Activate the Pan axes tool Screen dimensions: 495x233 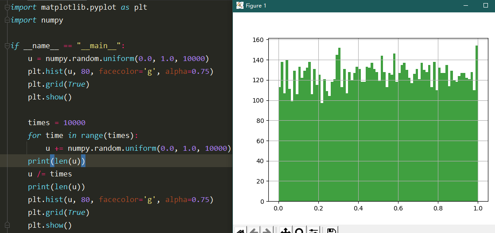pos(286,230)
